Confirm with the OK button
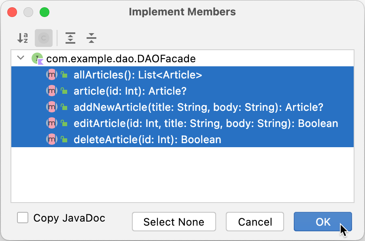This screenshot has width=365, height=241. (323, 222)
